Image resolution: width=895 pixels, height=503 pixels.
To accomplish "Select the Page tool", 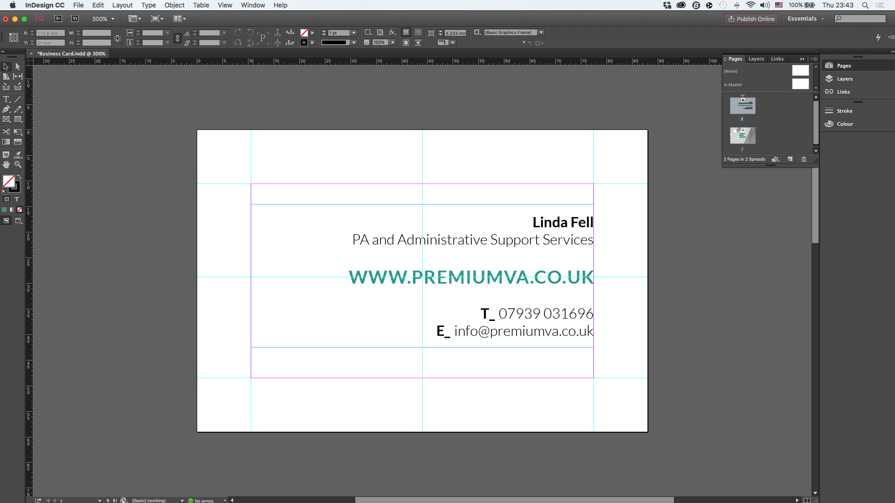I will tap(6, 76).
